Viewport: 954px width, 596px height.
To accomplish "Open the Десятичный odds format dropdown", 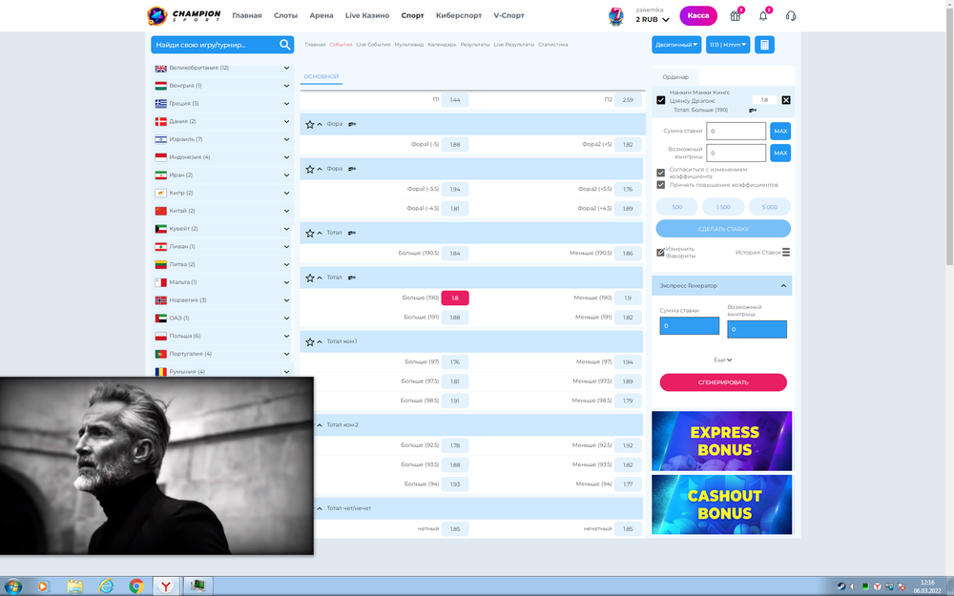I will tap(676, 45).
